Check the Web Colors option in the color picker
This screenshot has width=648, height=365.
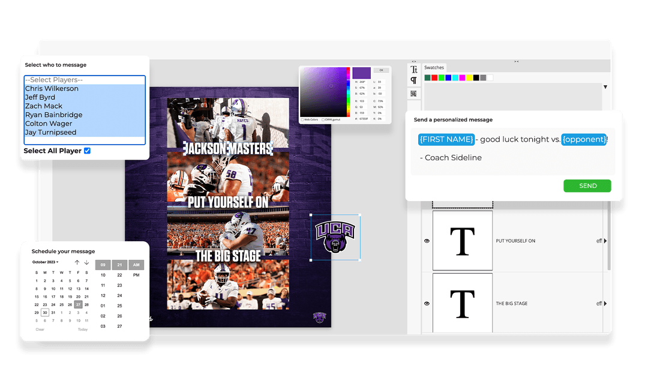(302, 119)
